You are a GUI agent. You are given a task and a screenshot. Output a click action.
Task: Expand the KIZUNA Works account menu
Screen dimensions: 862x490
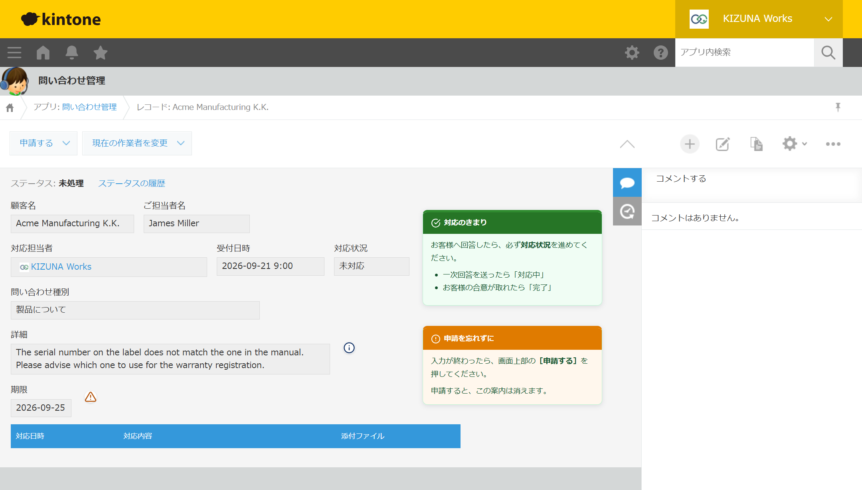[759, 19]
